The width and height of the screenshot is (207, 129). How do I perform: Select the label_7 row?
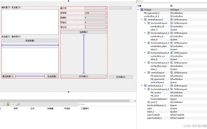coord(172,69)
